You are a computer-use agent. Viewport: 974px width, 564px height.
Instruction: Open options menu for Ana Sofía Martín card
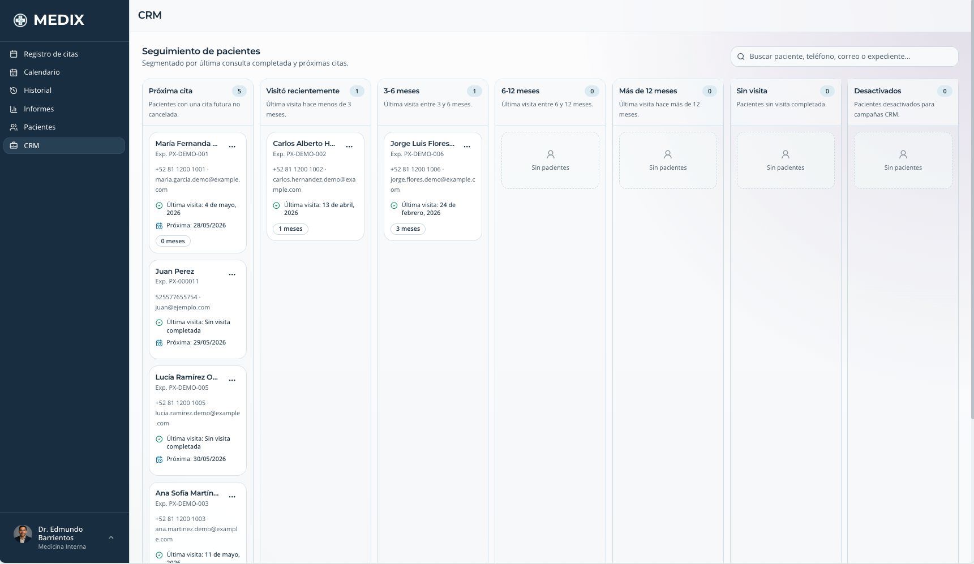click(232, 497)
